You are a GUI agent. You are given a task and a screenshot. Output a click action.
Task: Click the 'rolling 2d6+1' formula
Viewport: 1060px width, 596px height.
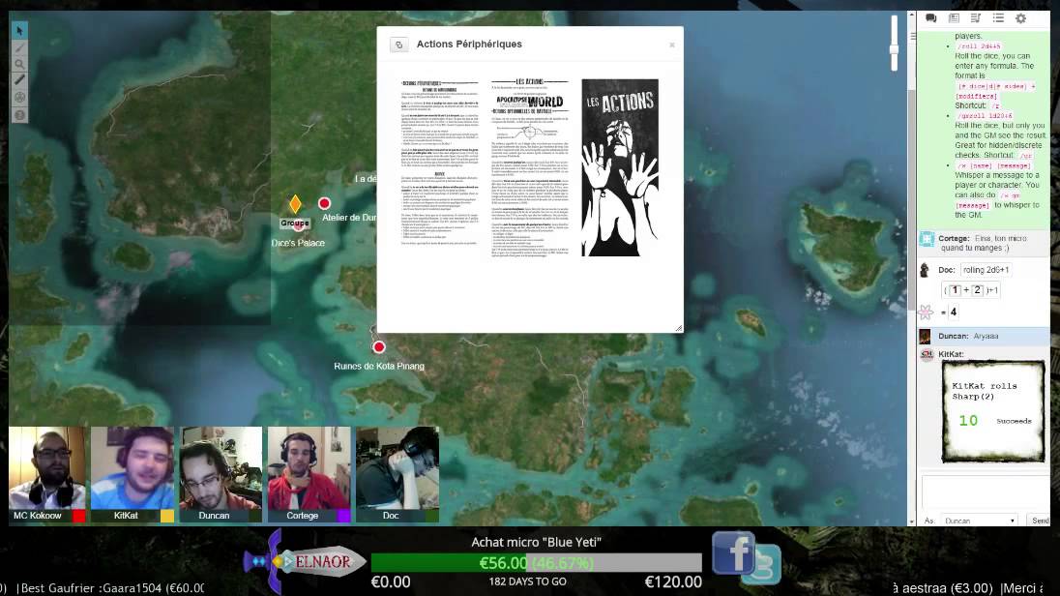tap(986, 270)
